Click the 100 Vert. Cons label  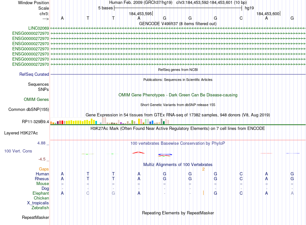coord(18,151)
